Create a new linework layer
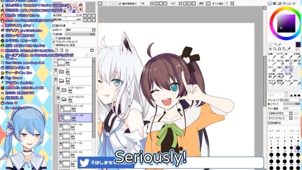Viewport: 302px width, 170px height. (62, 51)
